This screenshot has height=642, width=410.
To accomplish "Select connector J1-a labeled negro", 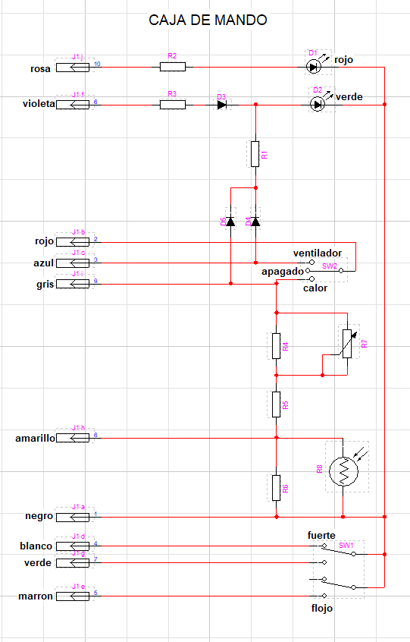I will point(73,517).
